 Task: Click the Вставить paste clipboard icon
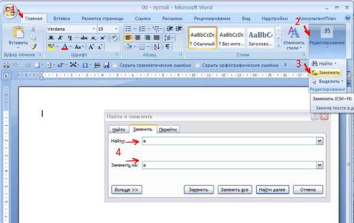(18, 33)
